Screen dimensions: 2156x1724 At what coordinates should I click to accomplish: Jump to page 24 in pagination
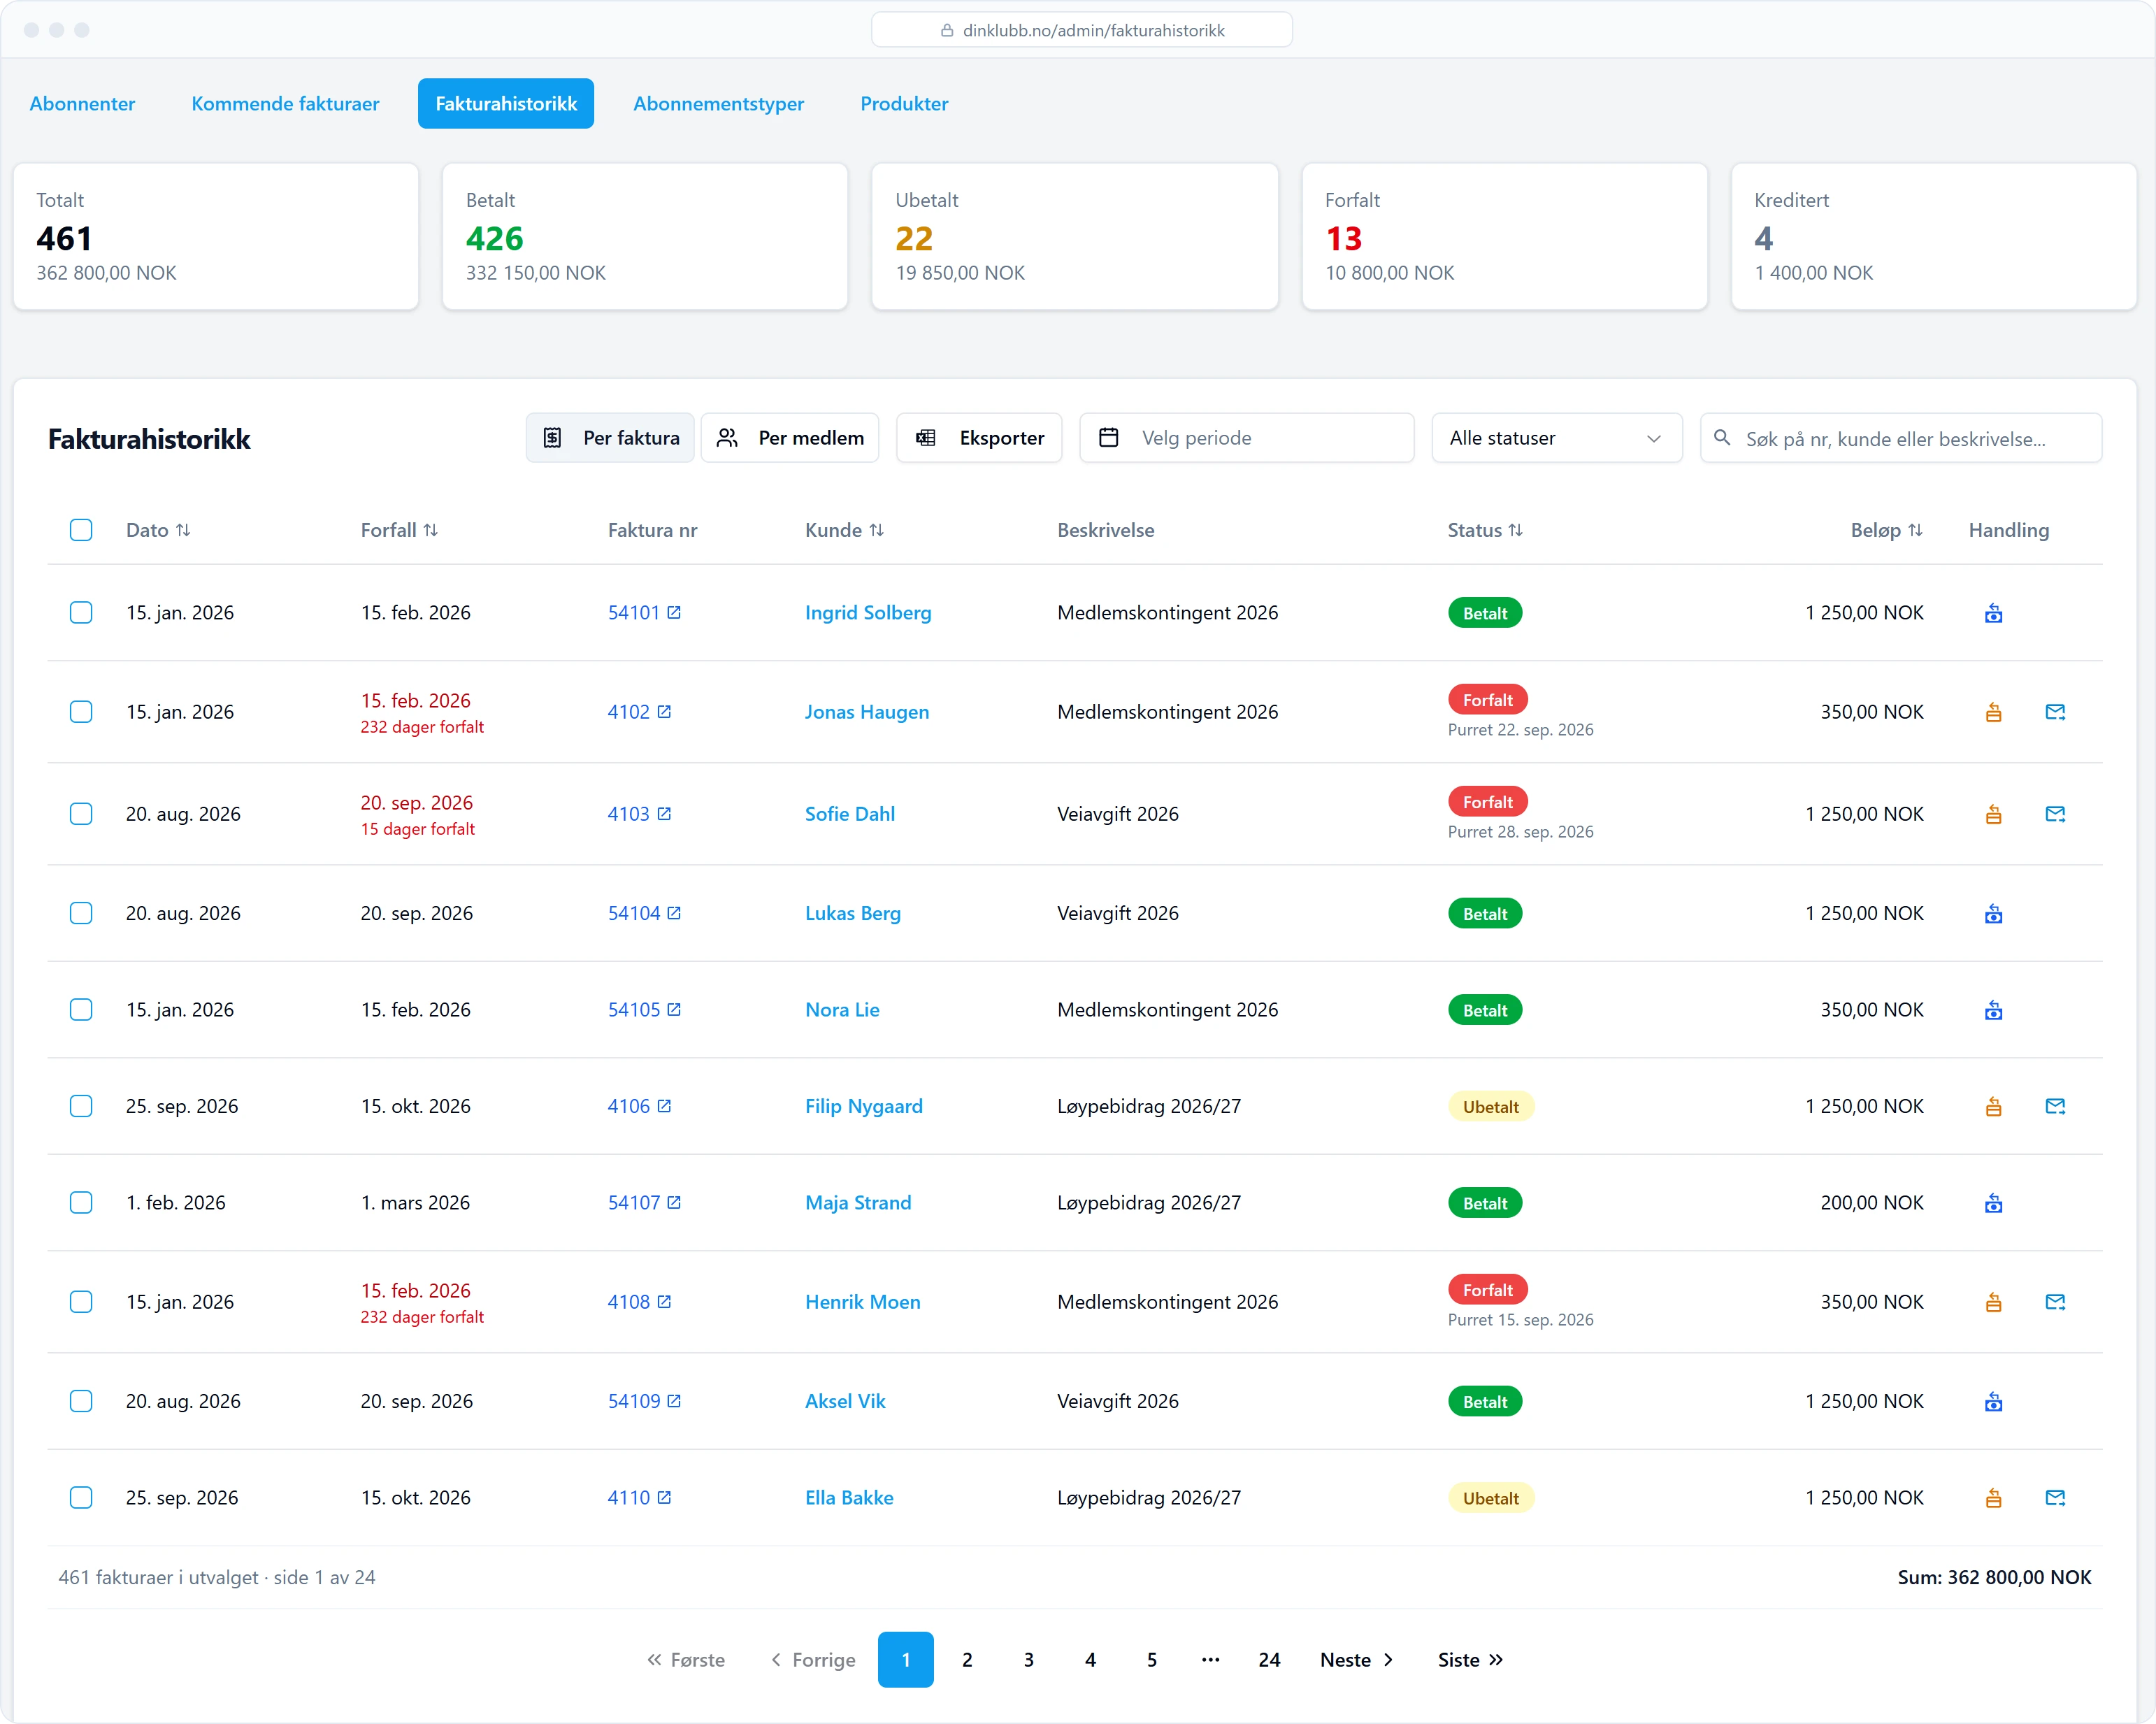(1269, 1660)
